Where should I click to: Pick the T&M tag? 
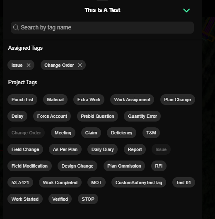pyautogui.click(x=151, y=133)
